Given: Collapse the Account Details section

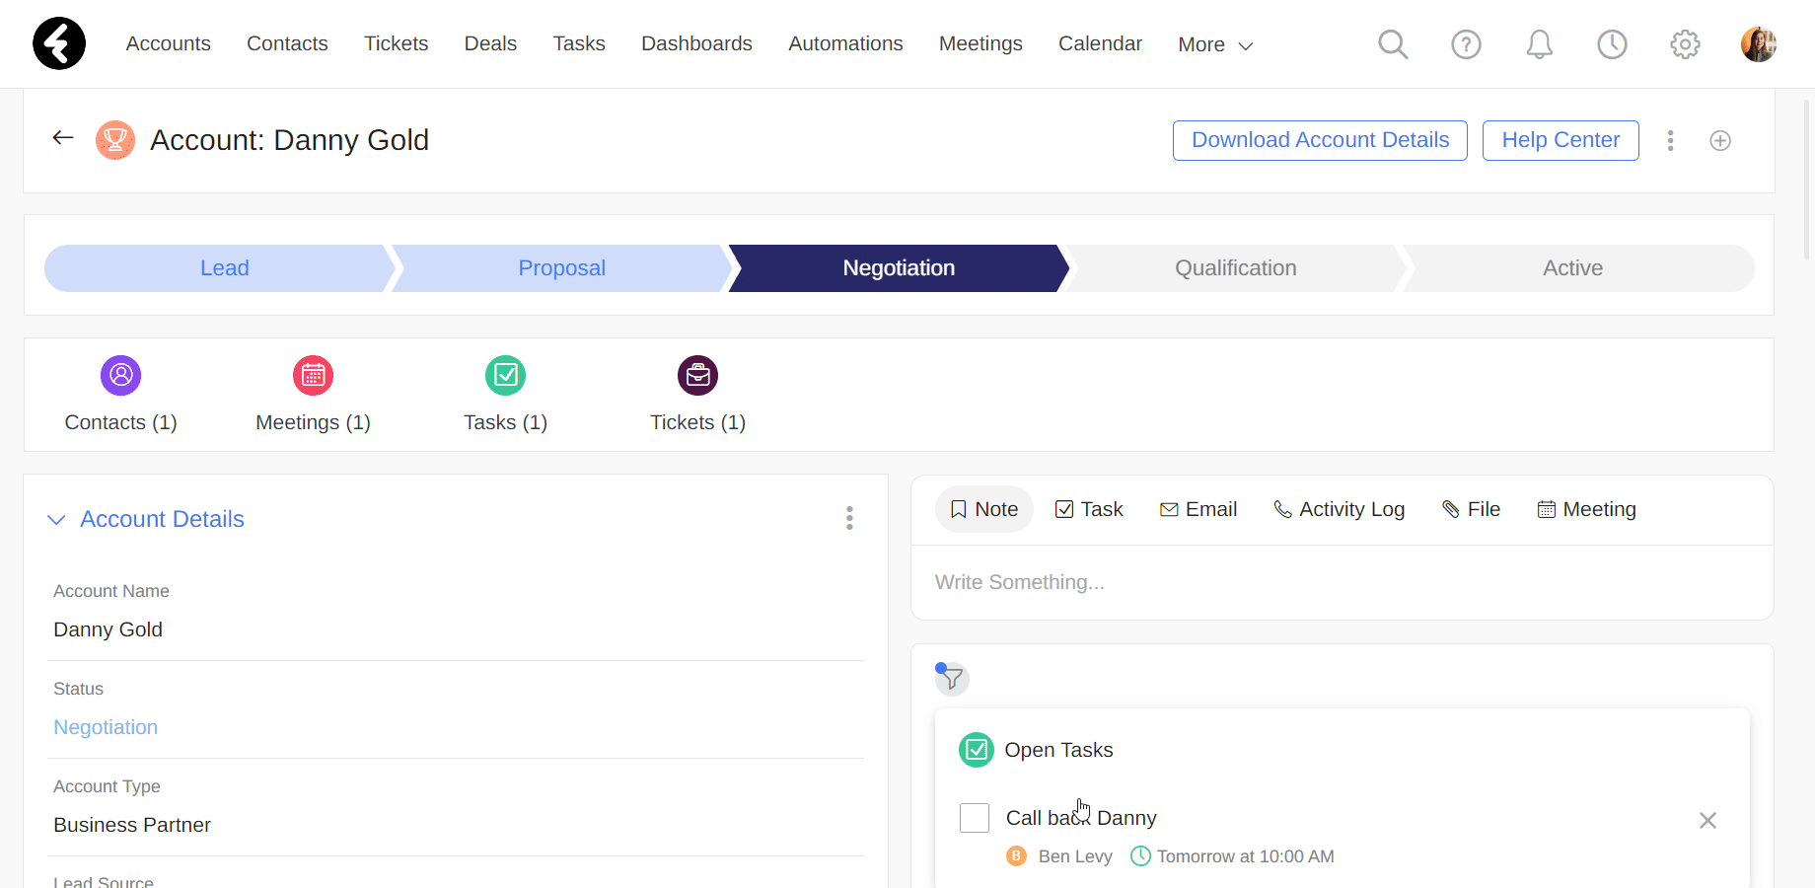Looking at the screenshot, I should pyautogui.click(x=57, y=519).
